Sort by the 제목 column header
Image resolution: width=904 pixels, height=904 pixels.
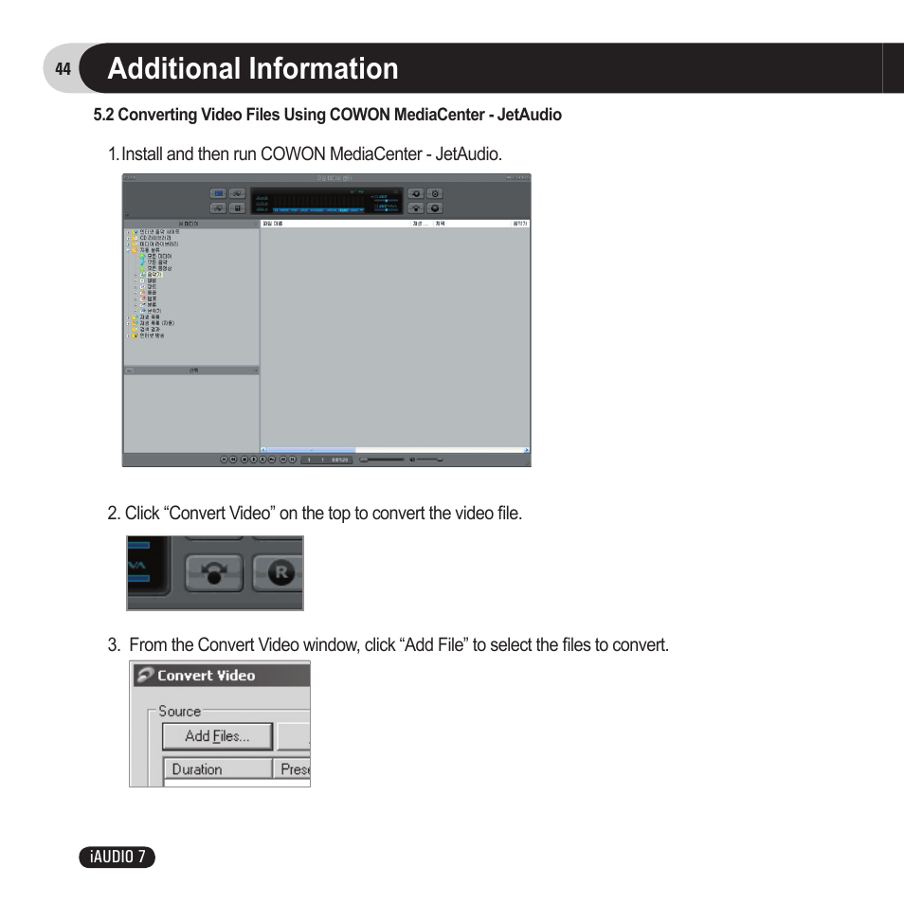pyautogui.click(x=472, y=223)
